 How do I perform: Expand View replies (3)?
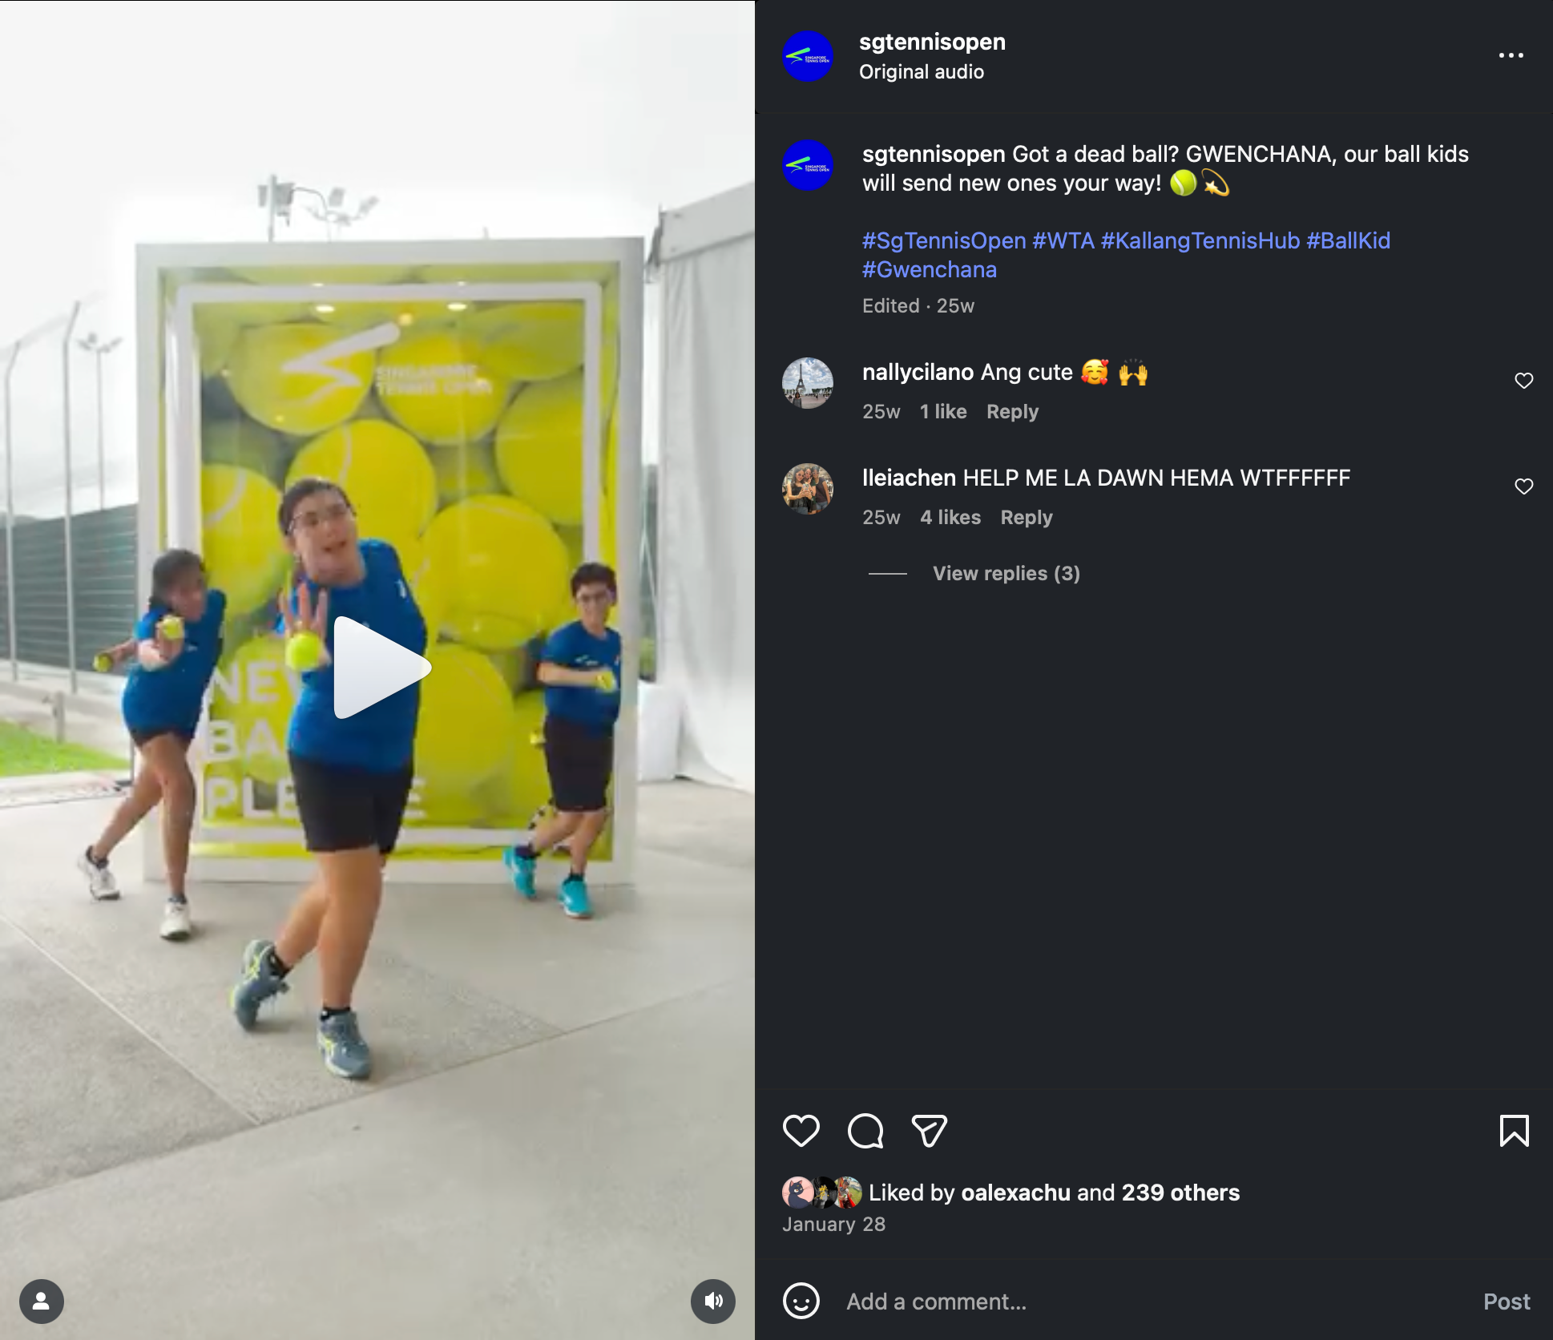[x=1006, y=573]
